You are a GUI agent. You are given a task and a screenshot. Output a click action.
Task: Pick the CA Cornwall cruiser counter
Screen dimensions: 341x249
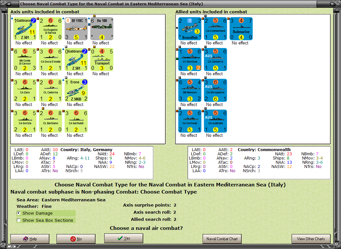[x=190, y=121]
